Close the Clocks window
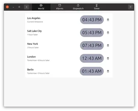 [7, 7]
